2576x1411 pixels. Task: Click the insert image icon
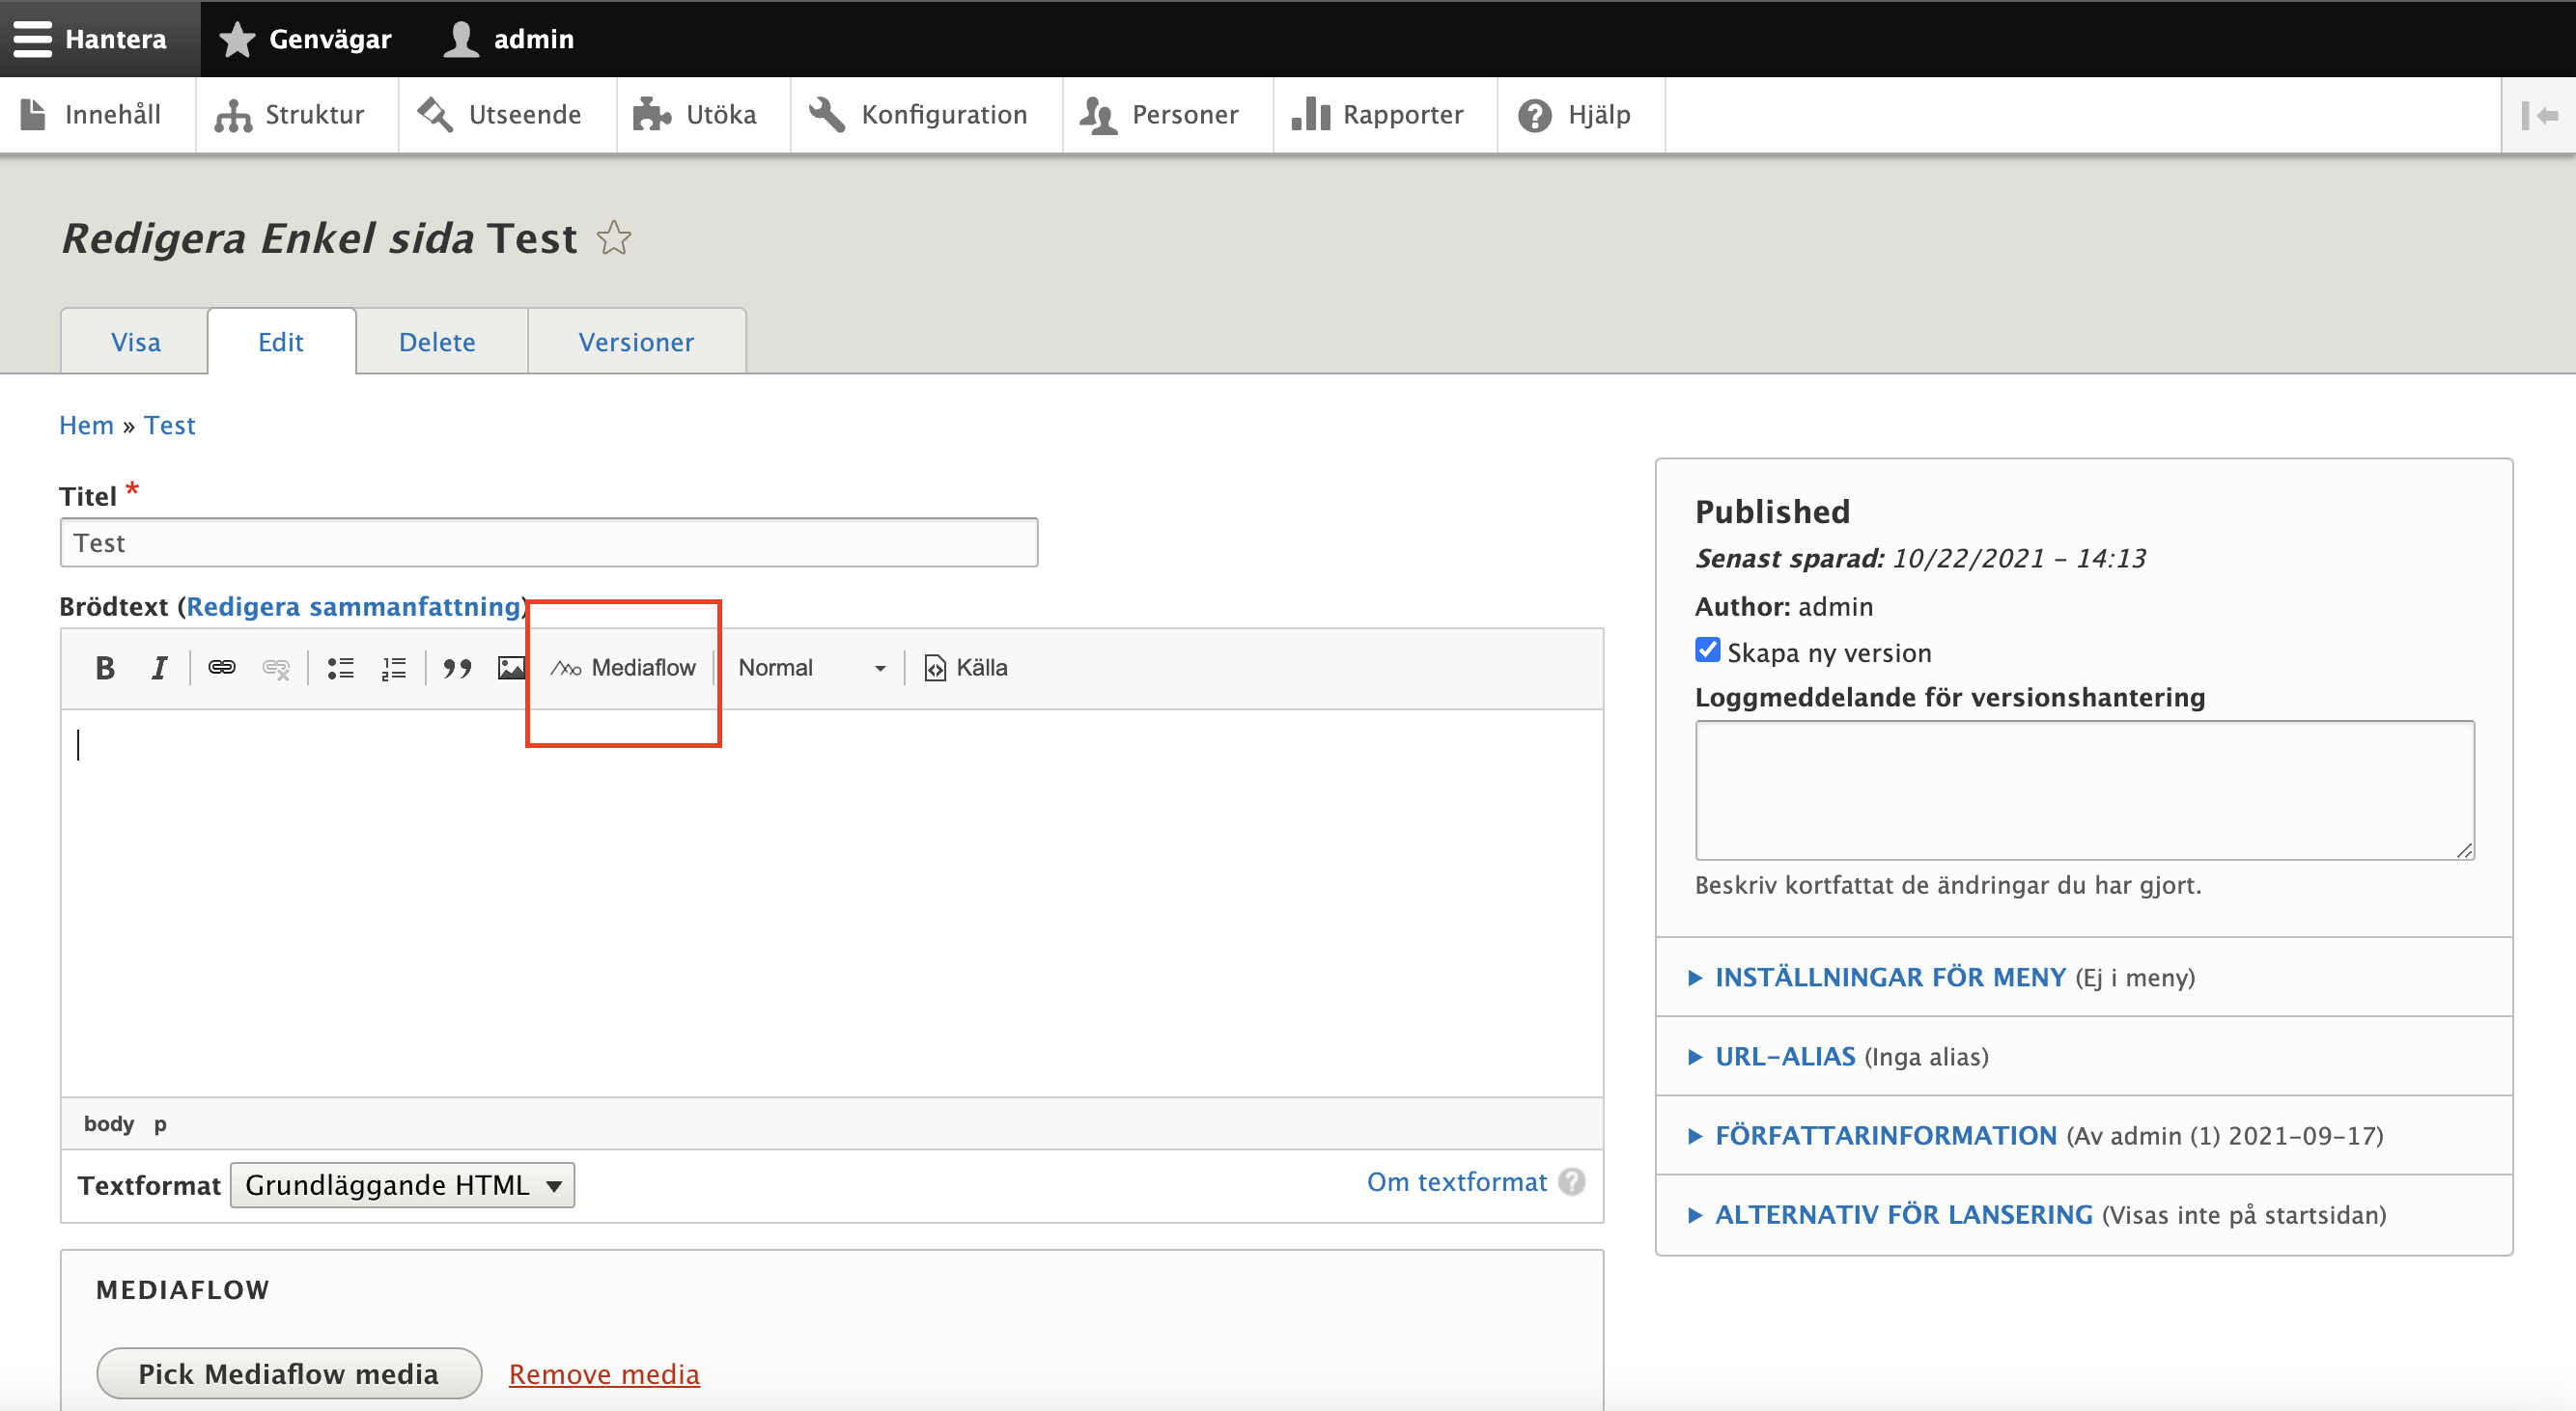pos(511,668)
